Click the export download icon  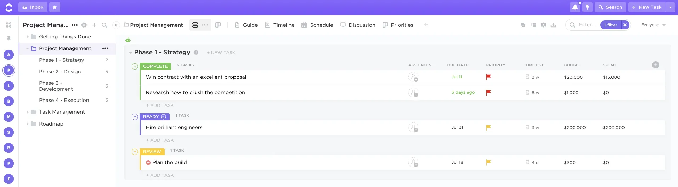554,25
